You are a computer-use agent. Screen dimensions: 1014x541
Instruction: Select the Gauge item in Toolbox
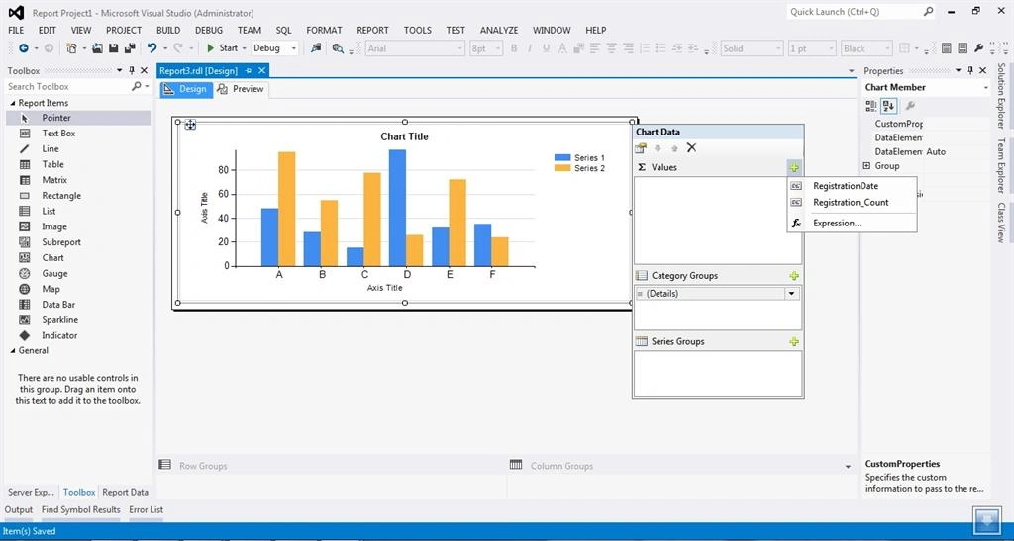pos(55,273)
